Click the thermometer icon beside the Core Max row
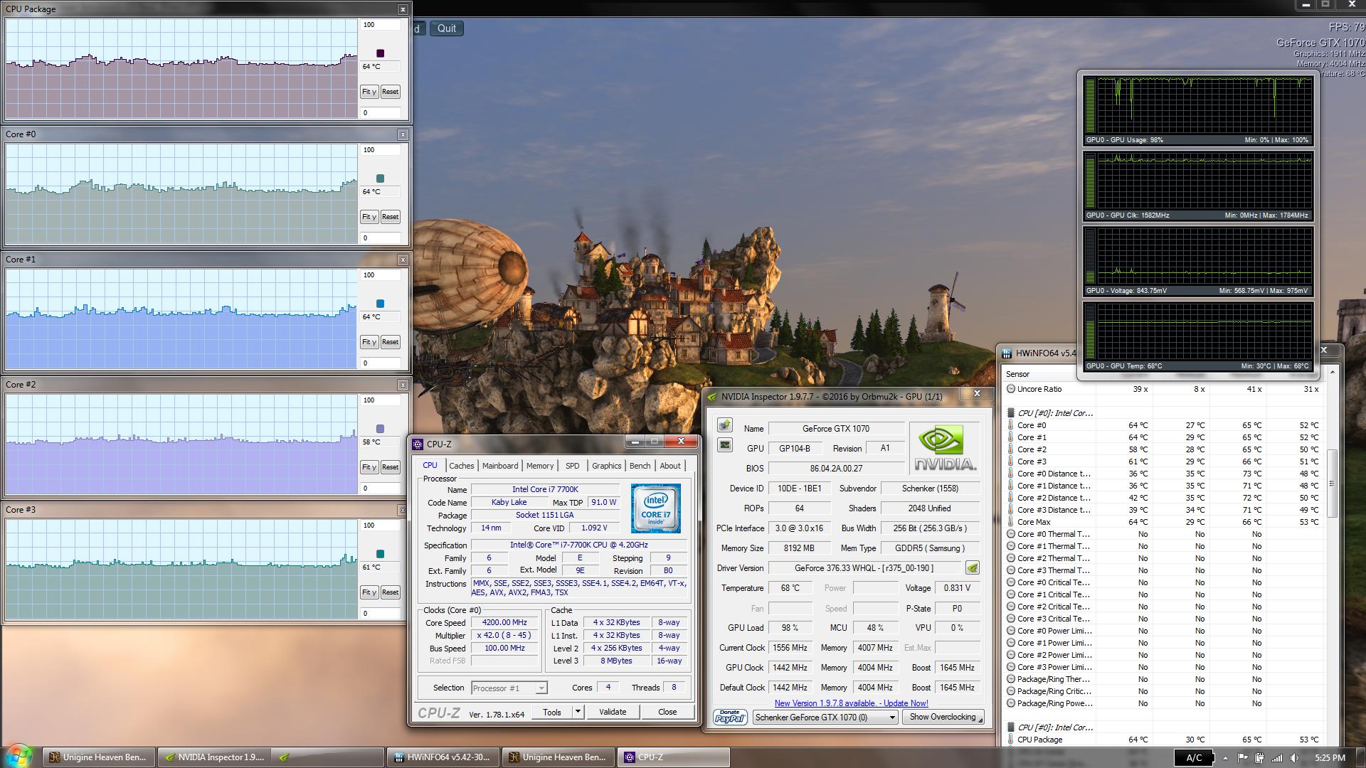This screenshot has height=768, width=1366. pos(1010,522)
